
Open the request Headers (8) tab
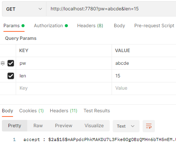pyautogui.click(x=90, y=26)
